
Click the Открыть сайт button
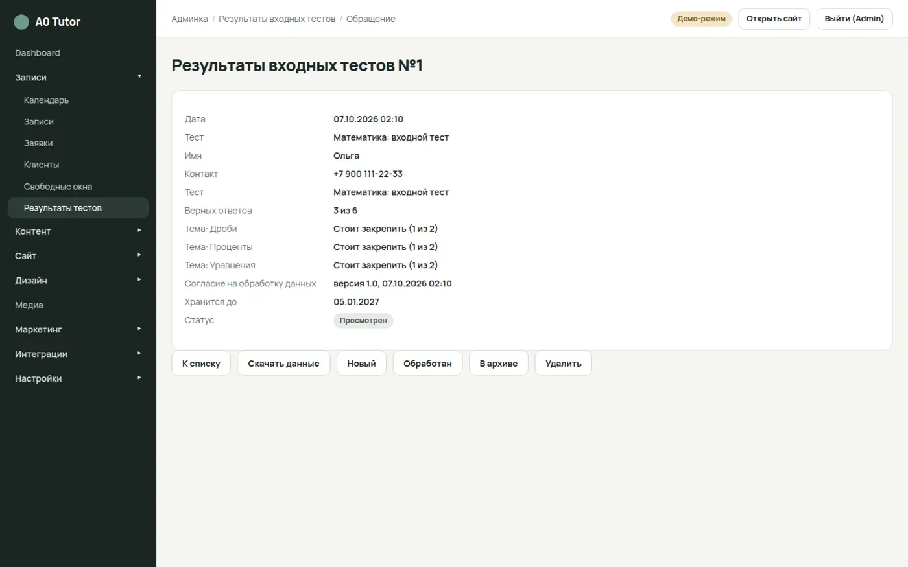click(774, 19)
